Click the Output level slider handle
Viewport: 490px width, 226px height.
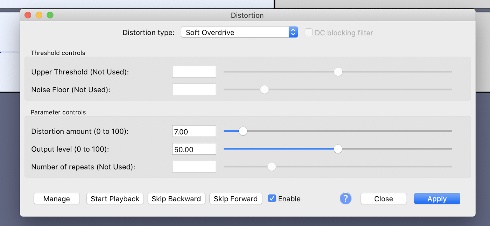click(338, 149)
